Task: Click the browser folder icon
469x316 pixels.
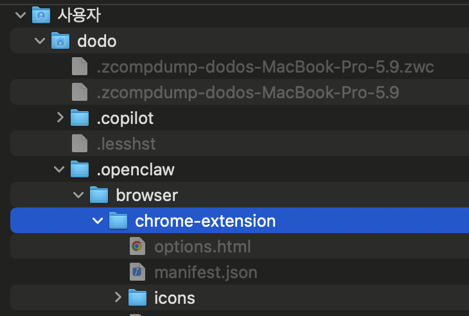Action: click(99, 195)
